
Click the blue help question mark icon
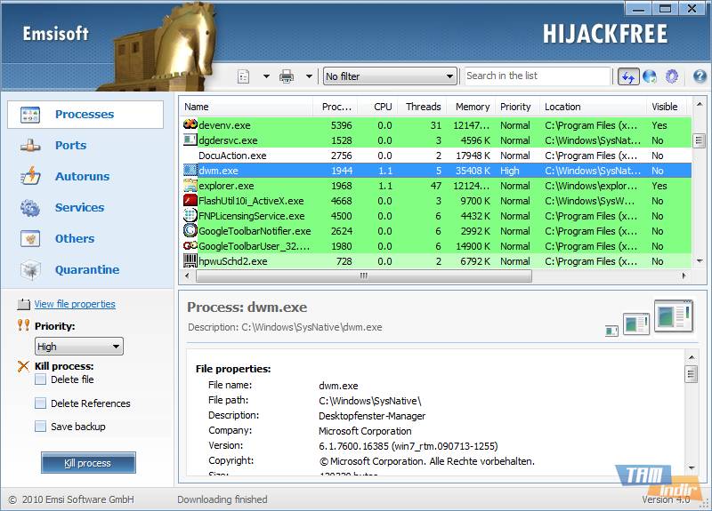pyautogui.click(x=700, y=76)
